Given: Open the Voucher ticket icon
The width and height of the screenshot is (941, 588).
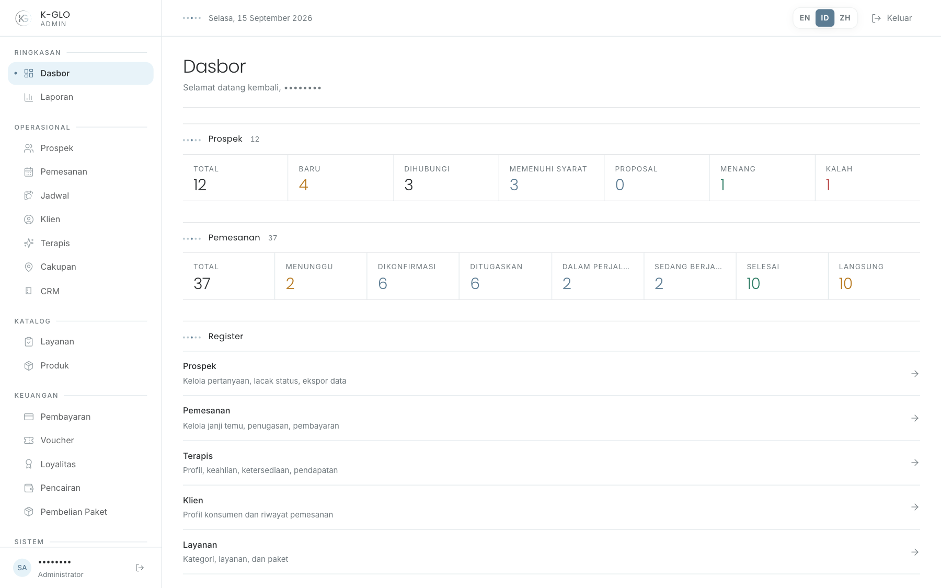Looking at the screenshot, I should click(x=29, y=441).
